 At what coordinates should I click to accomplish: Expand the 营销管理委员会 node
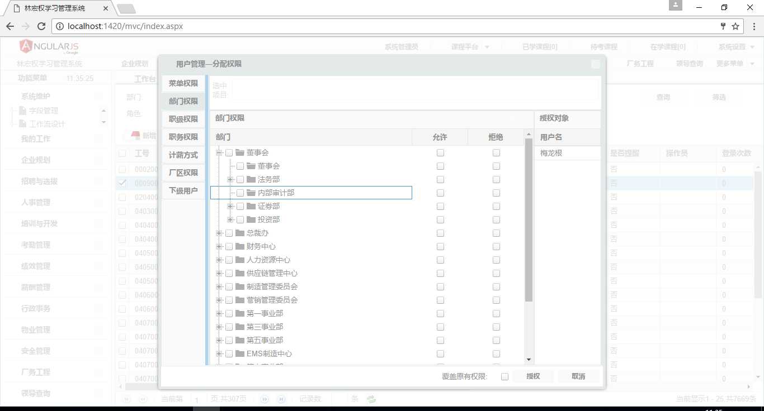pos(219,300)
